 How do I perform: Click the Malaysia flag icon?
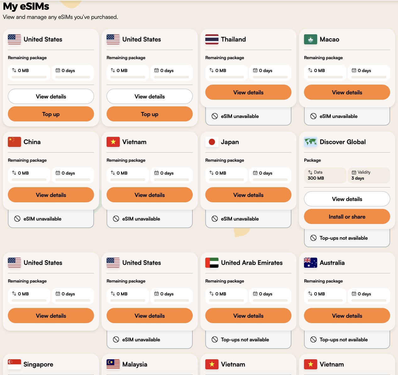coord(113,364)
